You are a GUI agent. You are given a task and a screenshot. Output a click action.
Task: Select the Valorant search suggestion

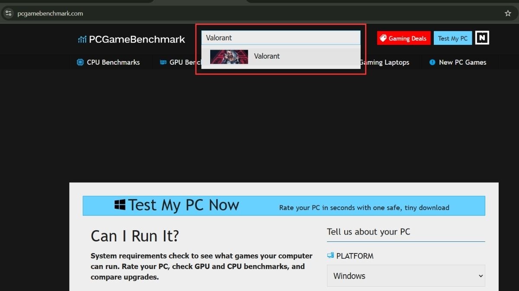281,56
